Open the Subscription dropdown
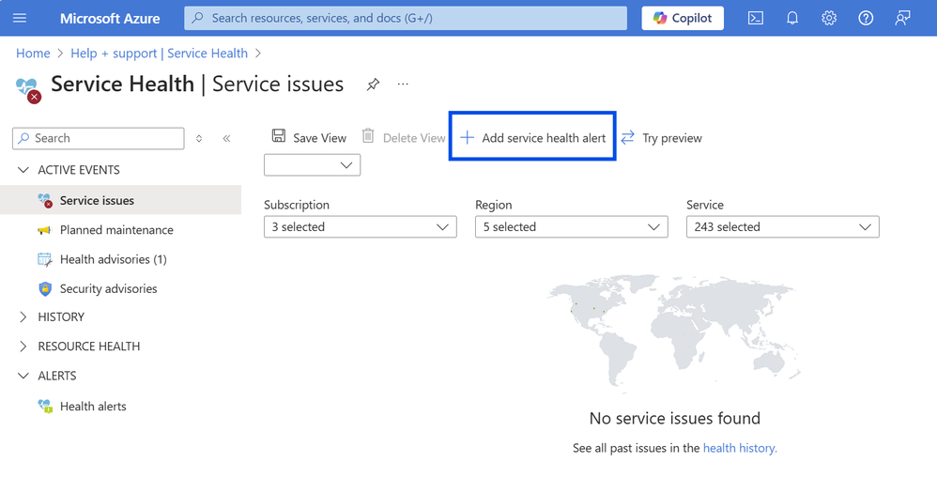 [360, 227]
